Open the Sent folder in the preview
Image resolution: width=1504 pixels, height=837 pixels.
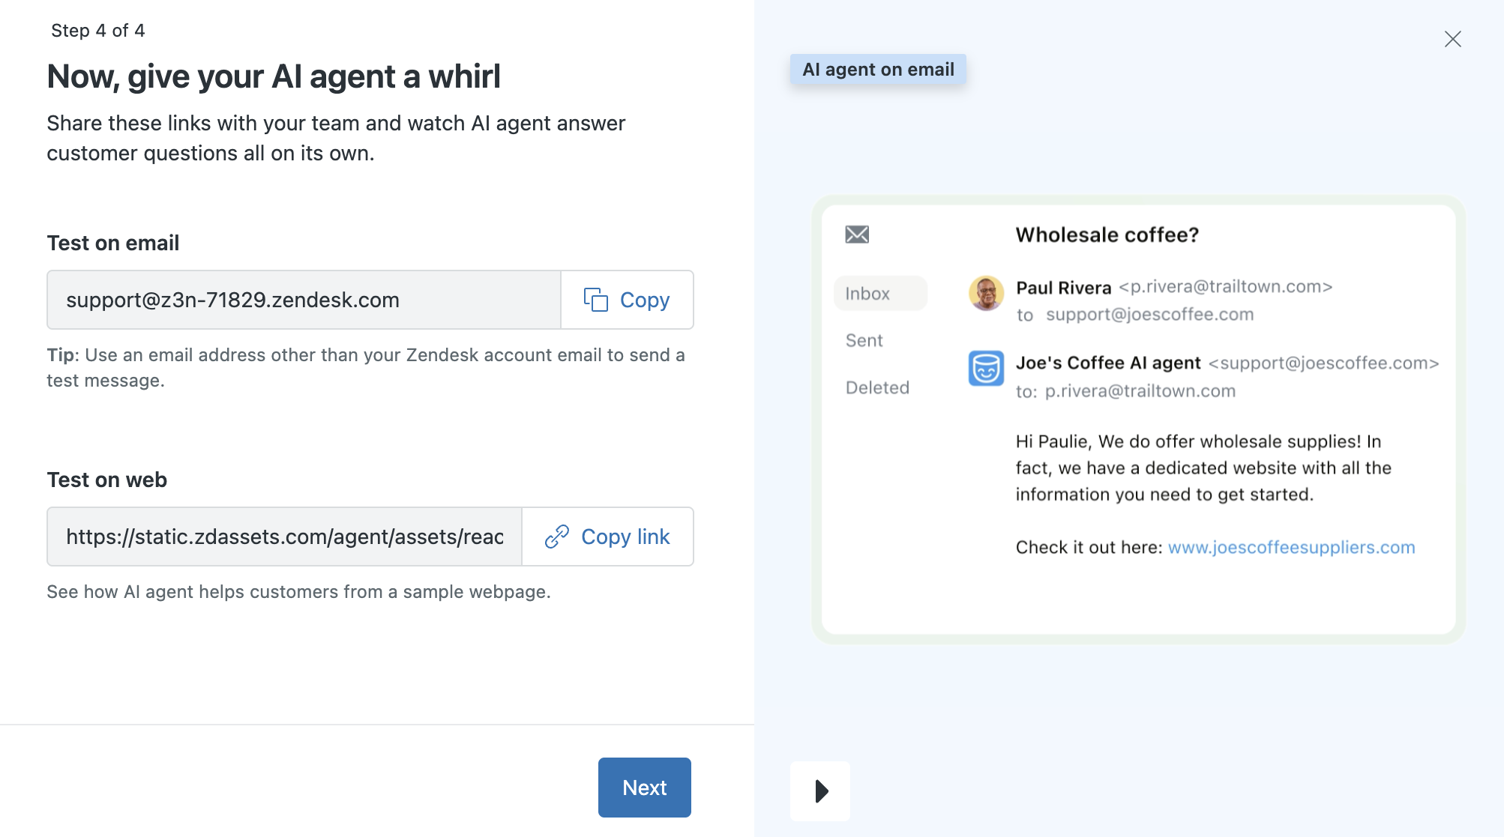tap(864, 340)
